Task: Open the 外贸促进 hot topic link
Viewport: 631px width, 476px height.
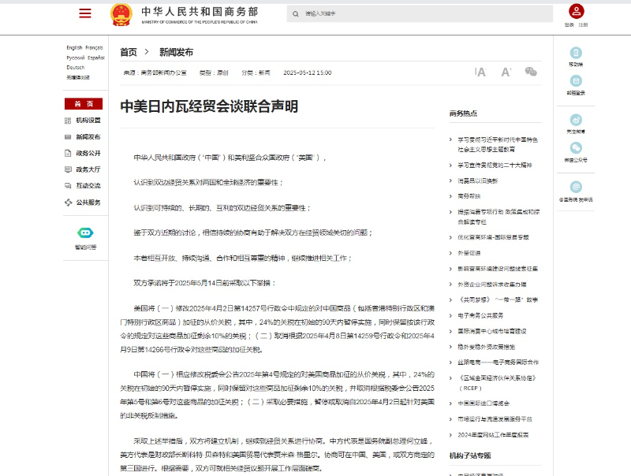Action: pyautogui.click(x=469, y=253)
